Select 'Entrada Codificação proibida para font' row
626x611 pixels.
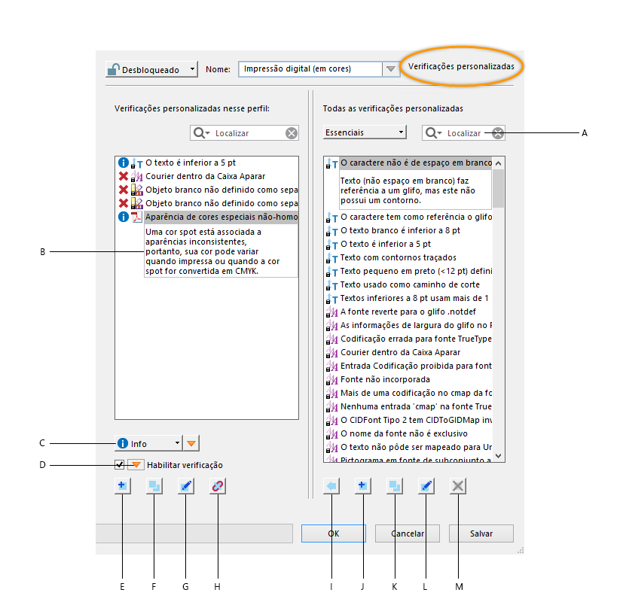click(408, 366)
